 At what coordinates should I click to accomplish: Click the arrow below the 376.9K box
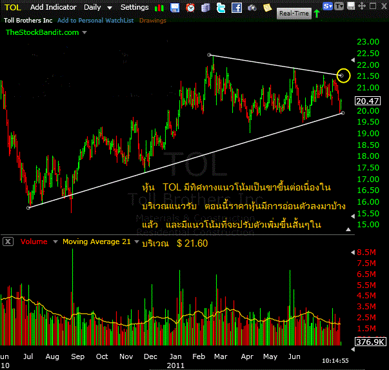(353, 349)
